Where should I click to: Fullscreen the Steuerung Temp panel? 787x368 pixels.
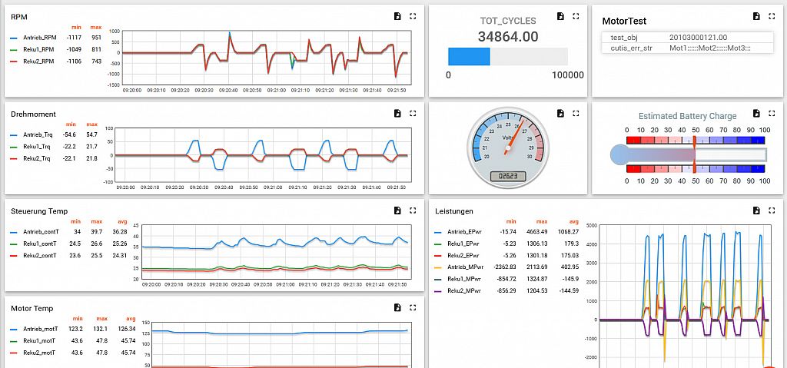(x=413, y=210)
